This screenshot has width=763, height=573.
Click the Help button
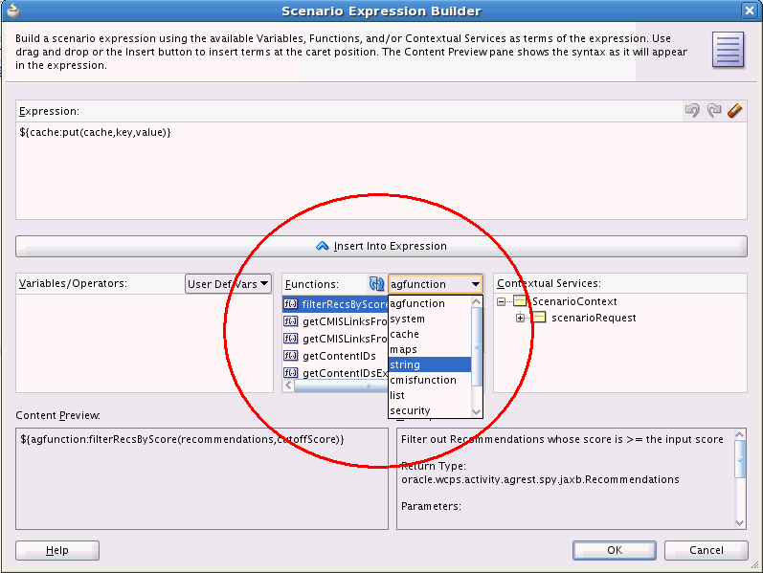[x=57, y=550]
